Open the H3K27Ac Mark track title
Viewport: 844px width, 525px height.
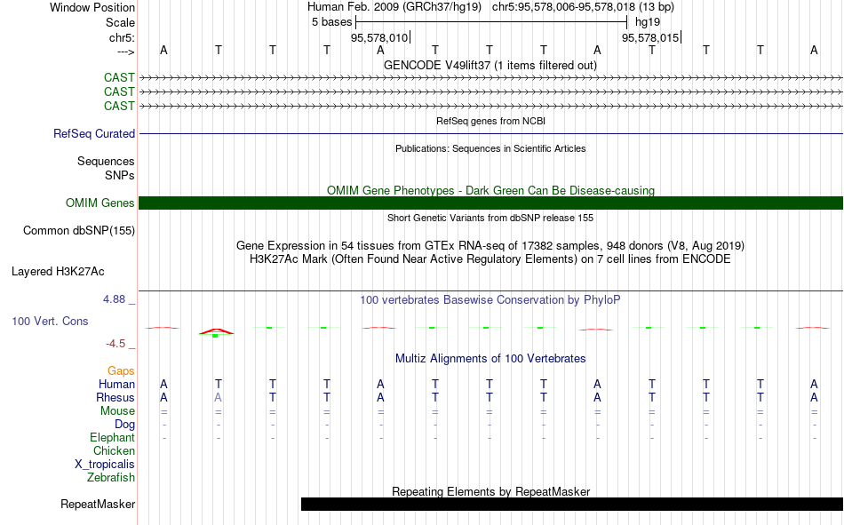pos(490,259)
